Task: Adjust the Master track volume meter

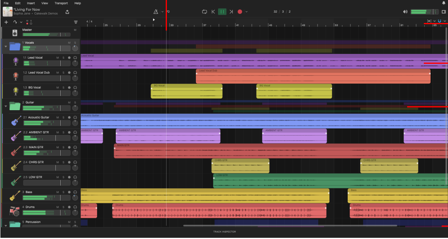Action: pyautogui.click(x=46, y=34)
